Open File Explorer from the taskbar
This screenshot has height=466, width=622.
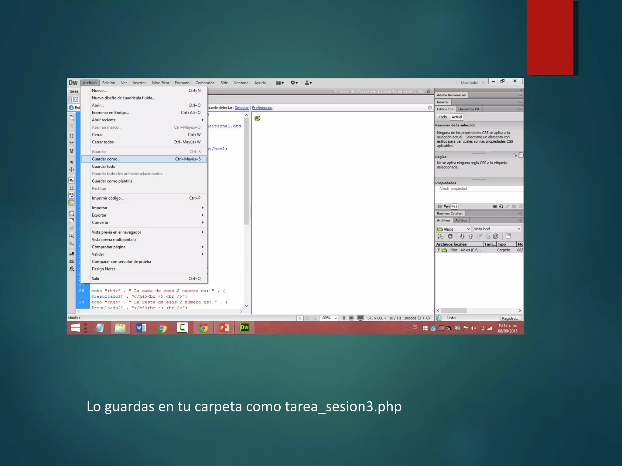tap(120, 328)
